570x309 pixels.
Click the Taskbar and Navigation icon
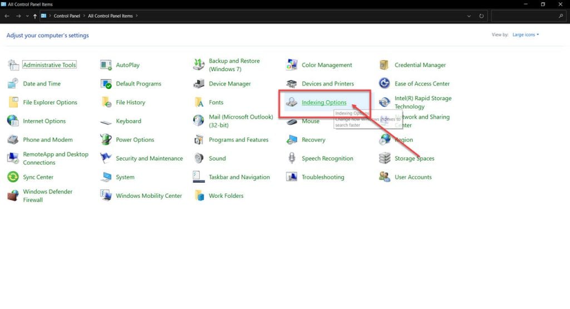click(199, 177)
